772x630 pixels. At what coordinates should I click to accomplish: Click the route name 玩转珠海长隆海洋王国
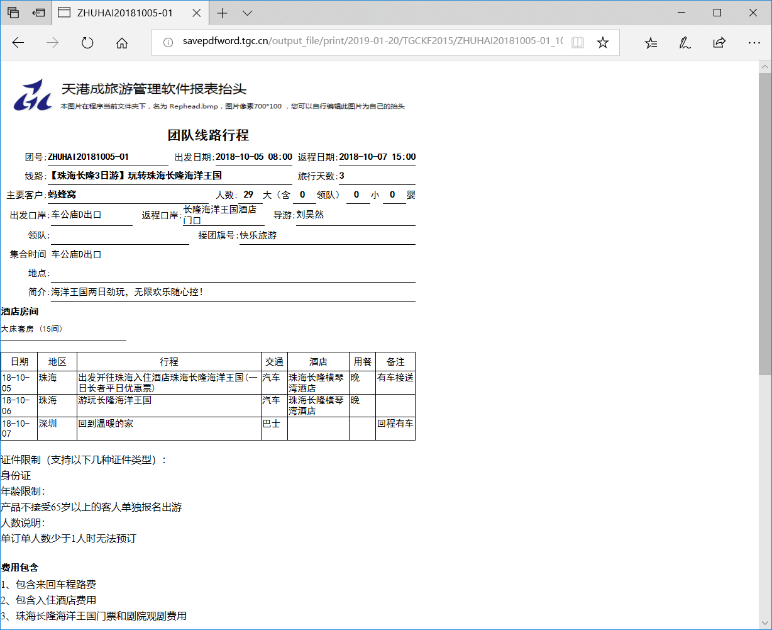(x=175, y=176)
